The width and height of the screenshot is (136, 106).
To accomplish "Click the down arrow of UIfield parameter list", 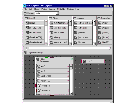I will coord(71,93).
